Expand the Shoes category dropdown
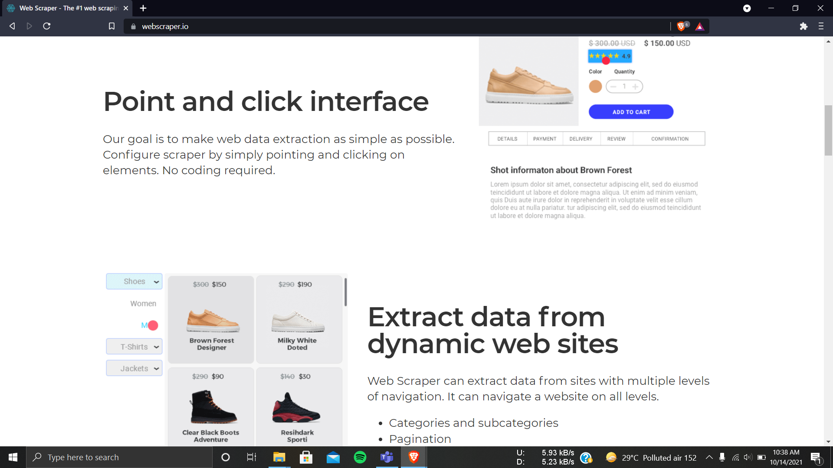 tap(134, 281)
